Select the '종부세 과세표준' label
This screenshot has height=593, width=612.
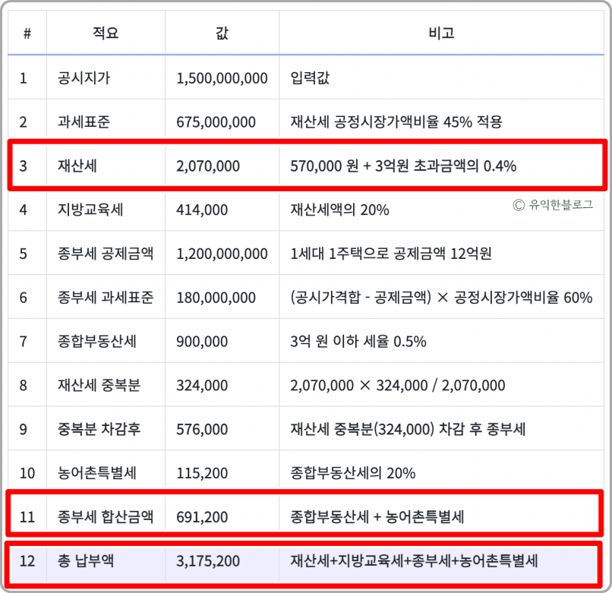pyautogui.click(x=106, y=298)
